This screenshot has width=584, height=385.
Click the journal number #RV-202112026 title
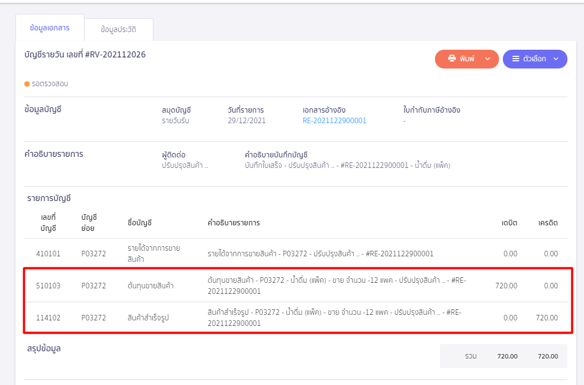85,55
